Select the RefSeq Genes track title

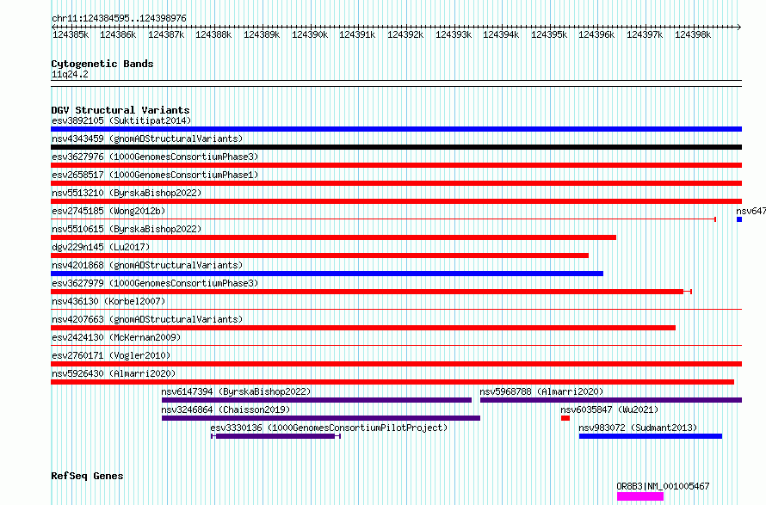(87, 477)
